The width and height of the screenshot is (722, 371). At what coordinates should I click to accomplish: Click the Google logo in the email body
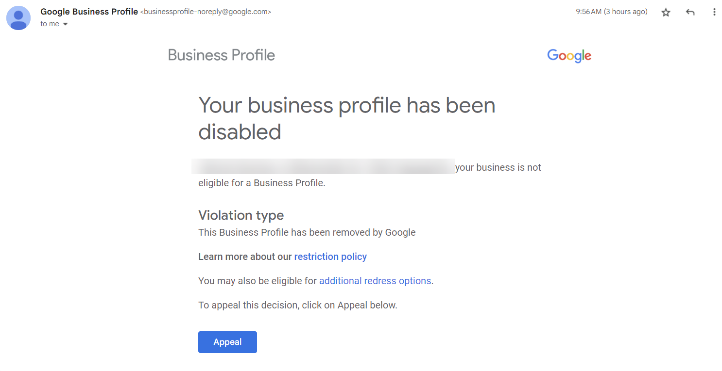click(x=569, y=55)
